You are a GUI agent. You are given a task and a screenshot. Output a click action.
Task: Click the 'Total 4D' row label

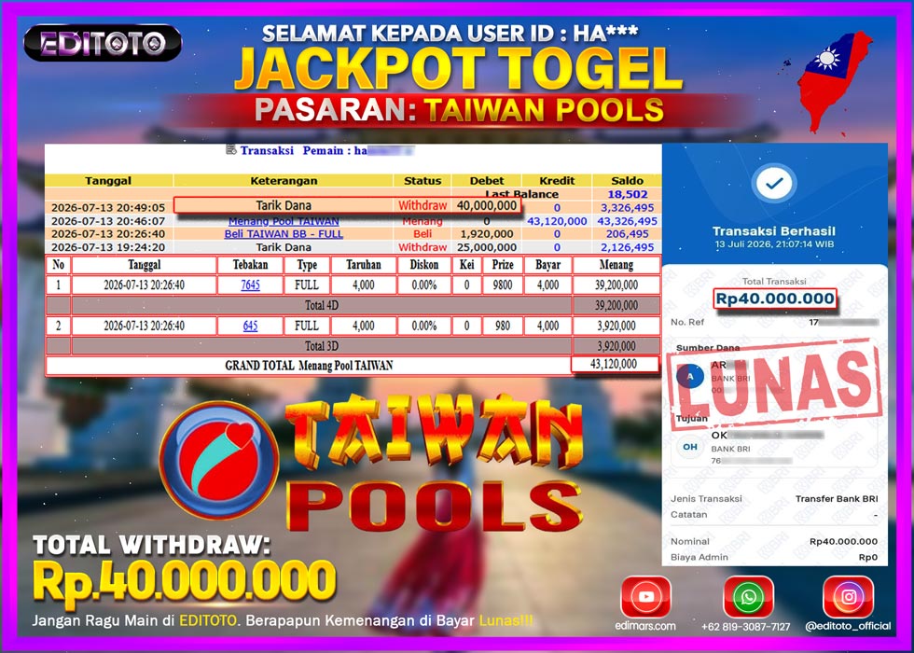tap(322, 306)
